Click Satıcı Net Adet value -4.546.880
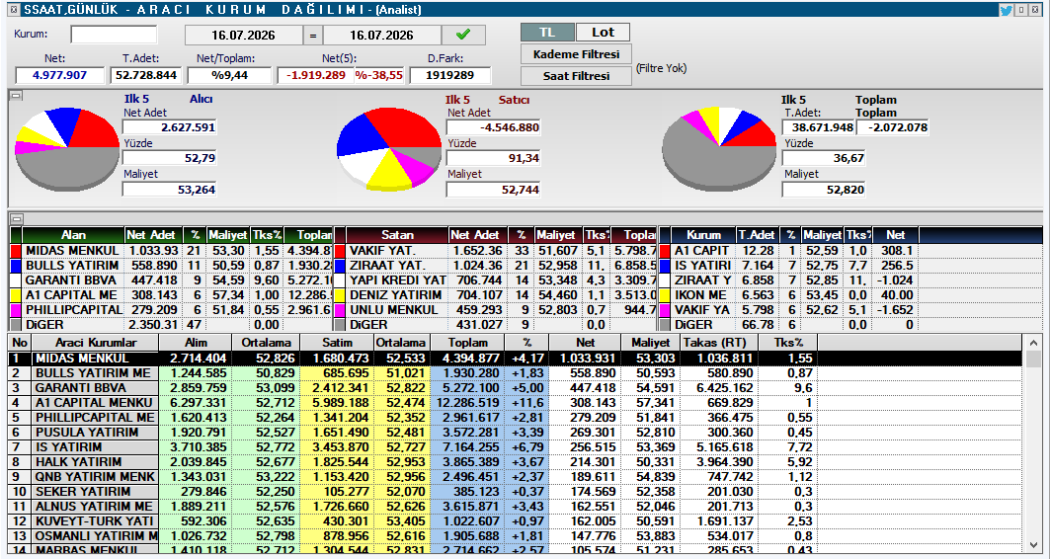 (x=494, y=127)
